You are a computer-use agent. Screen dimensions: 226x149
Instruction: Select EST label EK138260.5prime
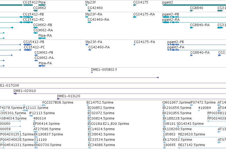177,129
